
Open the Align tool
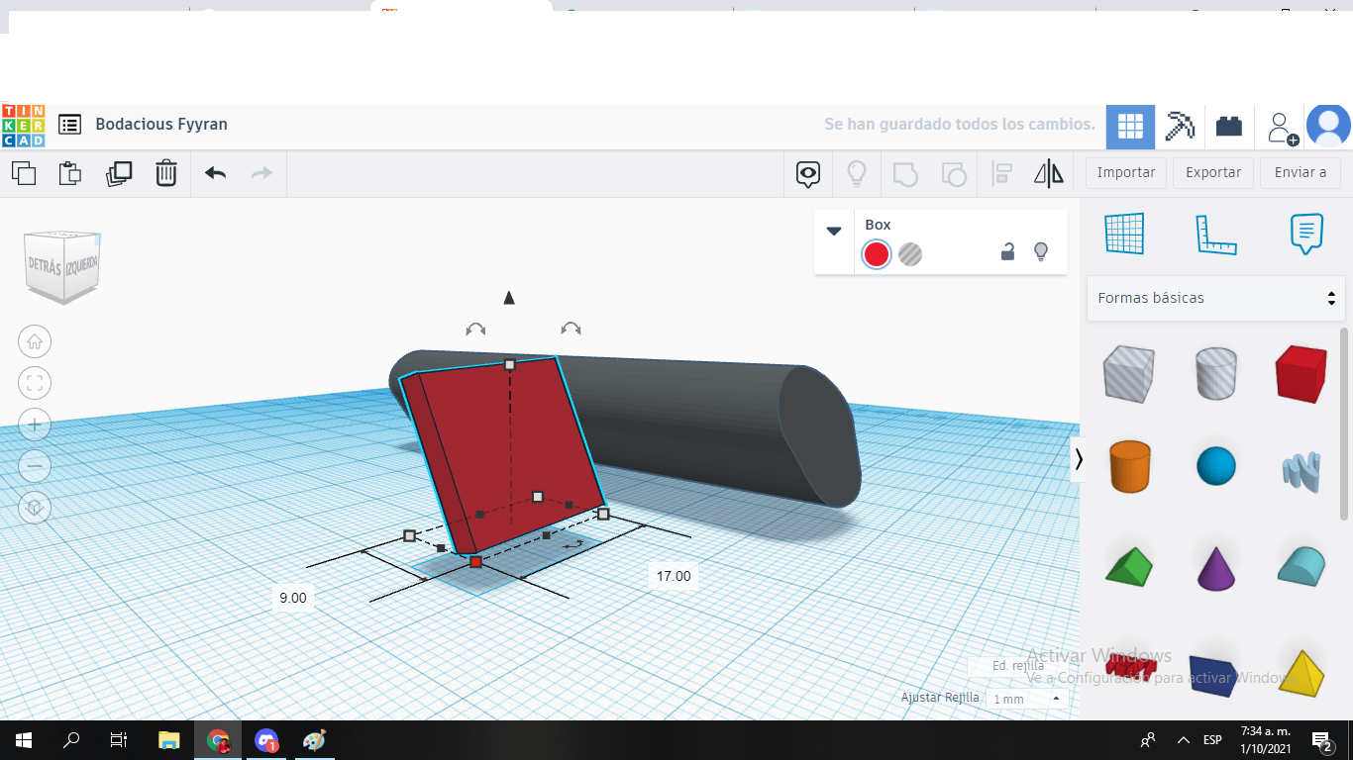1001,174
